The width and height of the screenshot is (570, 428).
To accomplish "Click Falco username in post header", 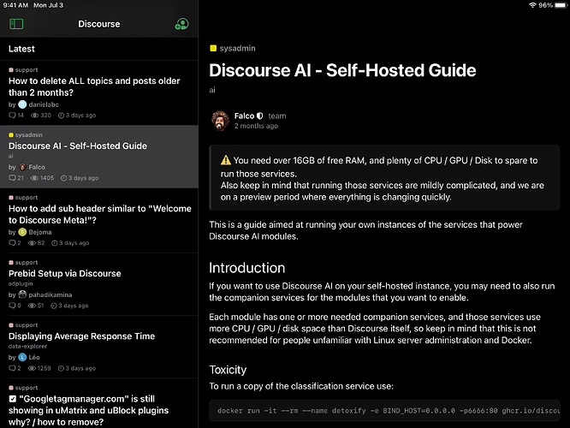I will [244, 116].
